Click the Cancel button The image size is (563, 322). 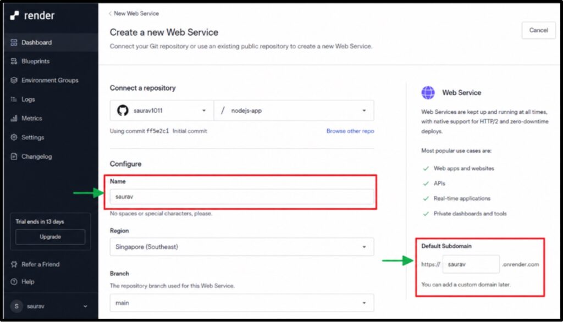coord(539,30)
